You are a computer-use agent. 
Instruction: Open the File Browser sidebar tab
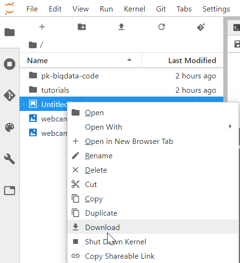pos(10,32)
